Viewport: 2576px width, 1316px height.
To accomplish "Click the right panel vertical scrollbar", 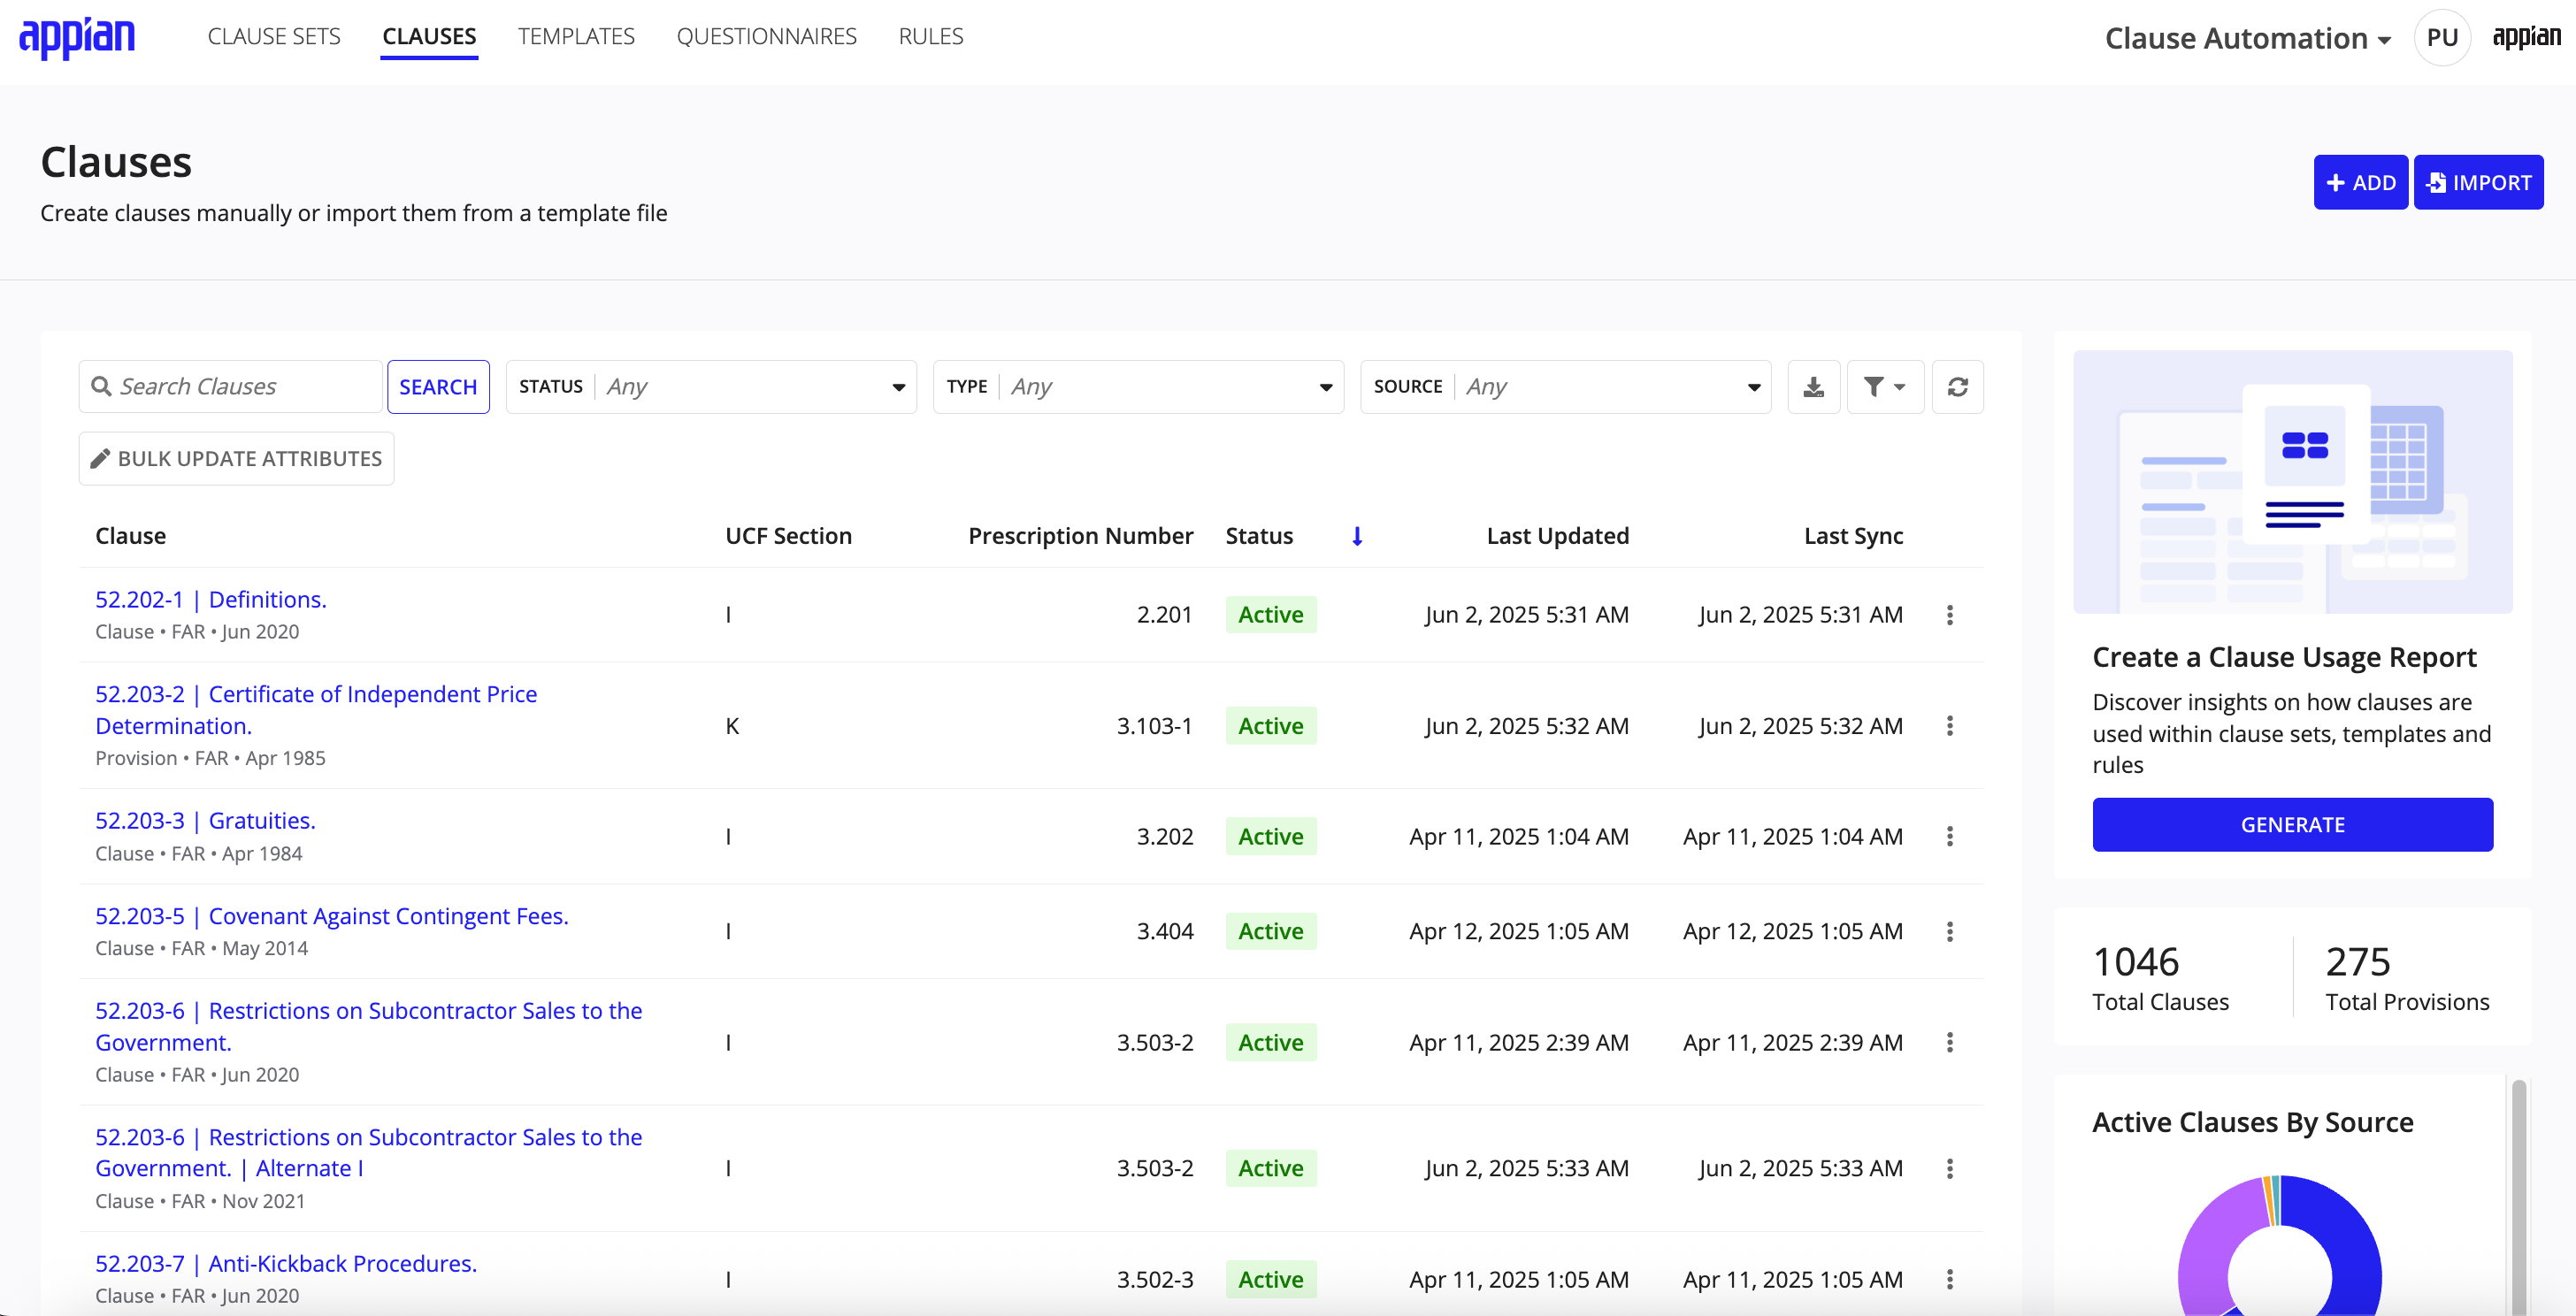I will [x=2518, y=1196].
